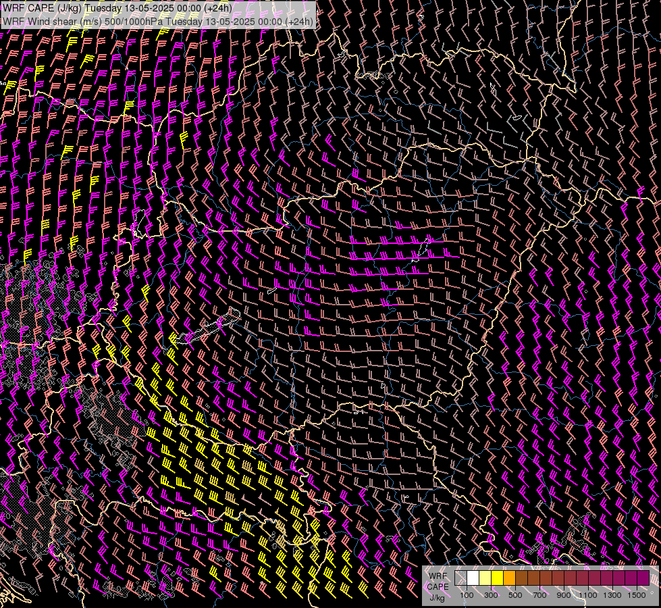The width and height of the screenshot is (661, 608).
Task: Click the 300 value on the legend
Action: point(491,595)
